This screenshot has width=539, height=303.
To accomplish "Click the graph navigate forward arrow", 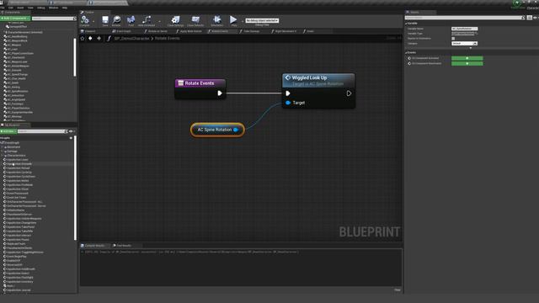I will tap(99, 39).
